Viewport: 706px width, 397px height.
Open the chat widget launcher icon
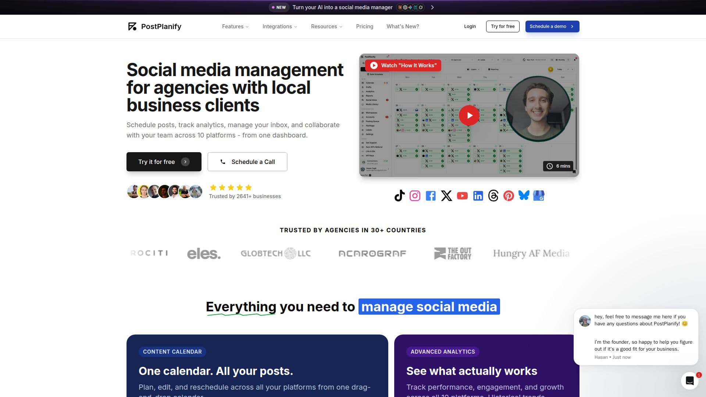689,380
